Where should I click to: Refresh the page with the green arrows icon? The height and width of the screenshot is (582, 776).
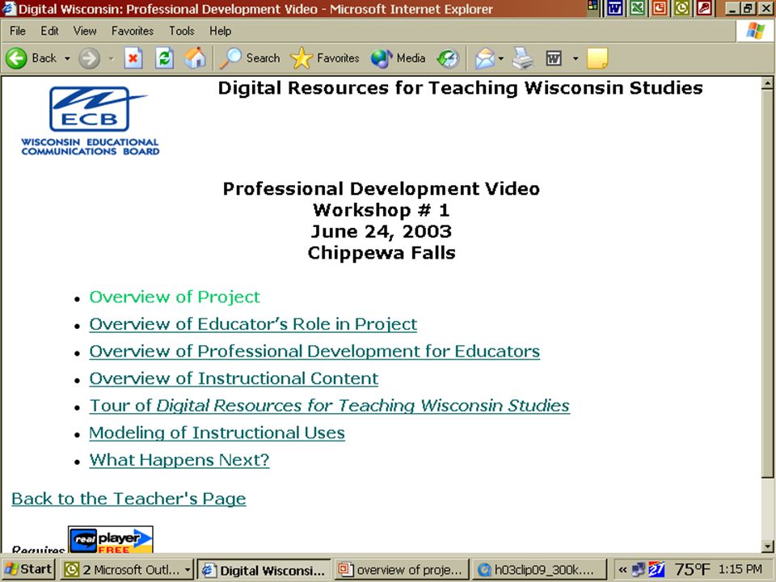164,58
